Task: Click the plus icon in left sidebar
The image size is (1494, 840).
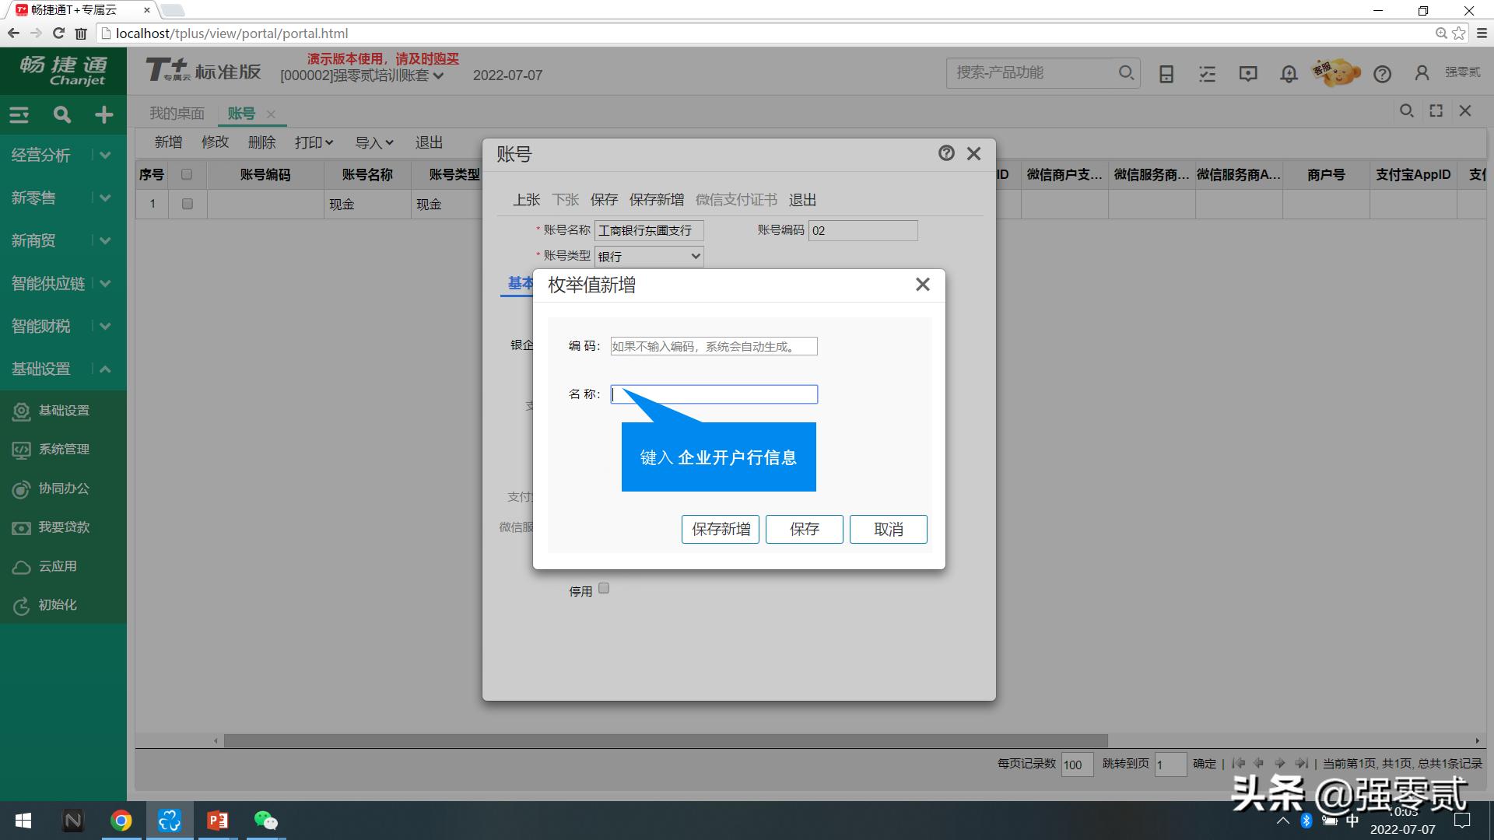Action: point(103,114)
